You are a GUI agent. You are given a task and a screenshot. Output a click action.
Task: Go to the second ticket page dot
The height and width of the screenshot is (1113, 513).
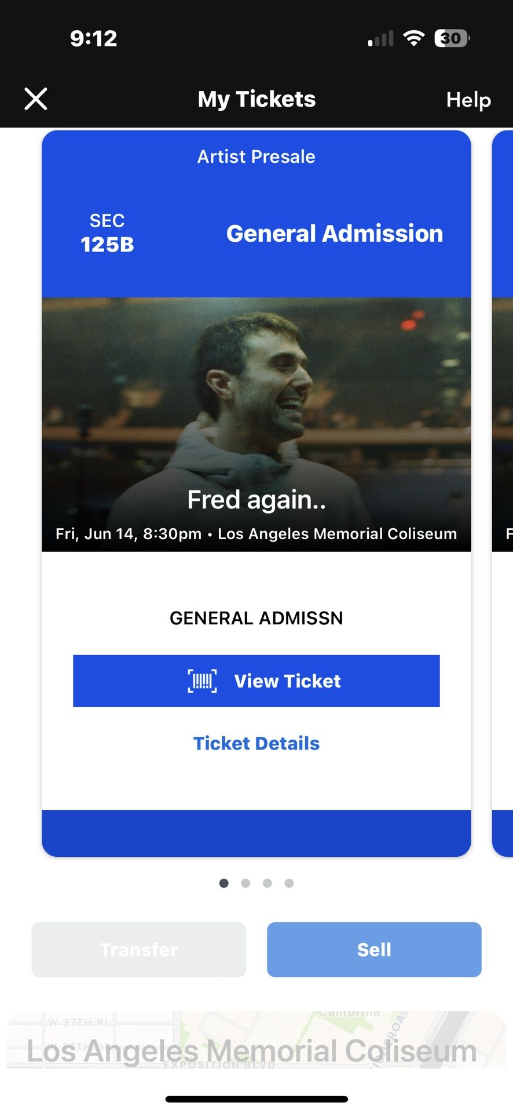pyautogui.click(x=245, y=883)
